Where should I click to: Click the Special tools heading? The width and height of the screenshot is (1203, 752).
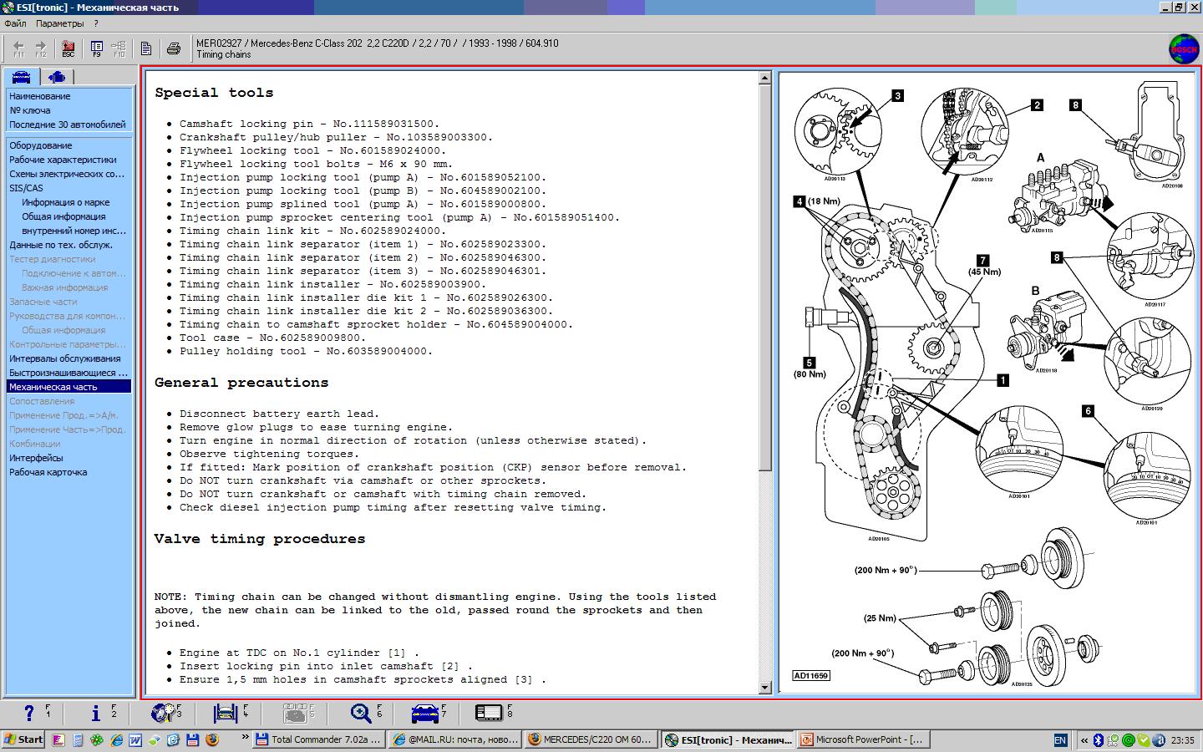tap(214, 93)
